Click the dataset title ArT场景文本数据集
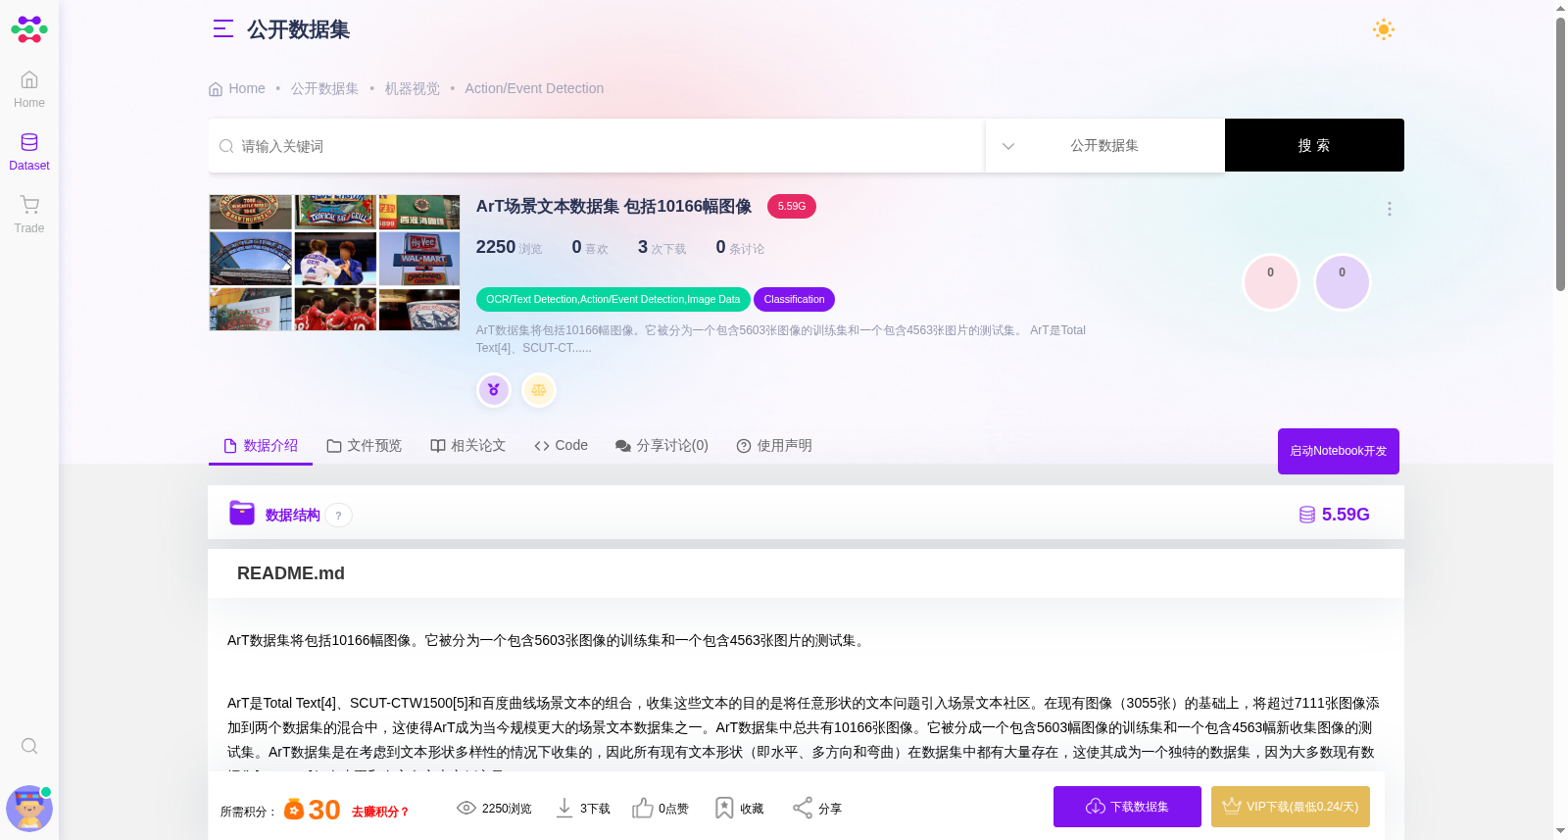This screenshot has height=840, width=1568. point(613,206)
